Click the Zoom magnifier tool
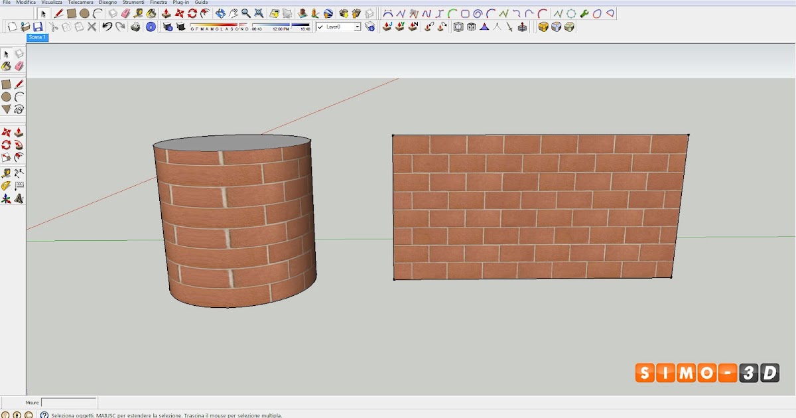796x418 pixels. click(x=245, y=13)
